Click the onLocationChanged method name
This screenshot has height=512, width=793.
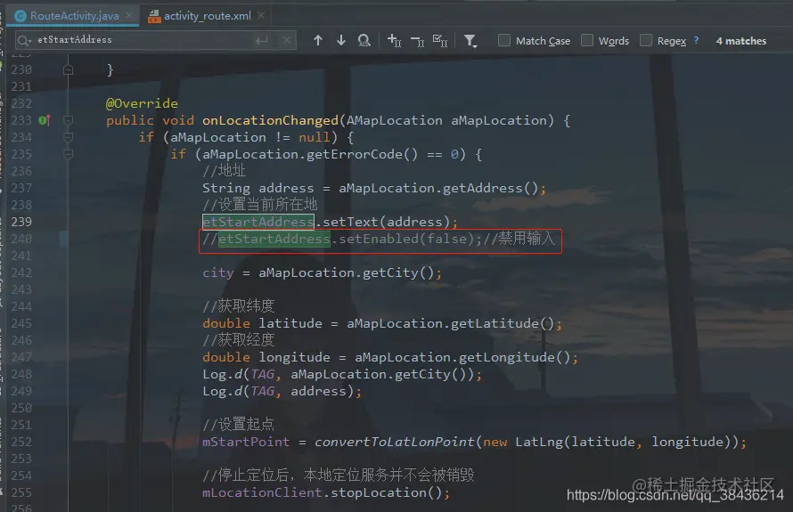pos(270,120)
